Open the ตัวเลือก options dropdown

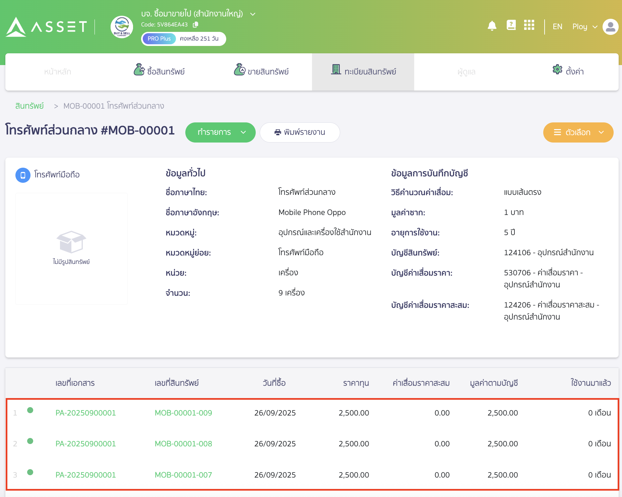[578, 132]
